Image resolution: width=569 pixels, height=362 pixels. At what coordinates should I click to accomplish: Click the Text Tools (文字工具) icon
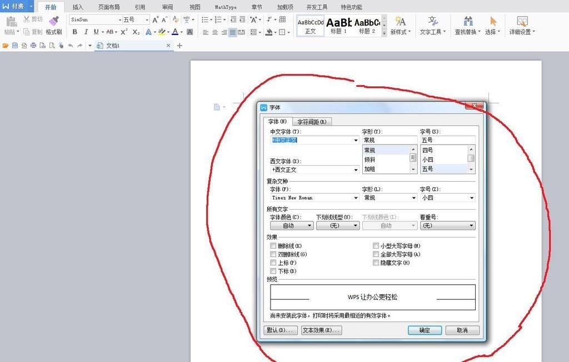click(432, 21)
